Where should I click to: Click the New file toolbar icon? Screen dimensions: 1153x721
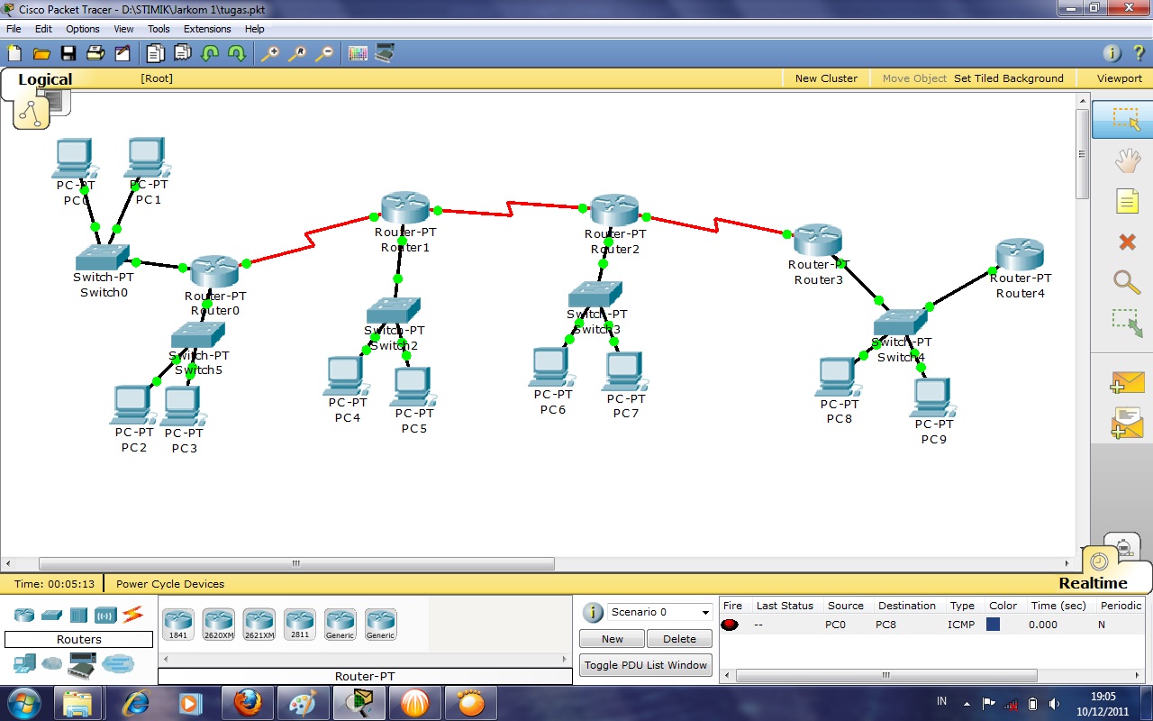pos(14,53)
